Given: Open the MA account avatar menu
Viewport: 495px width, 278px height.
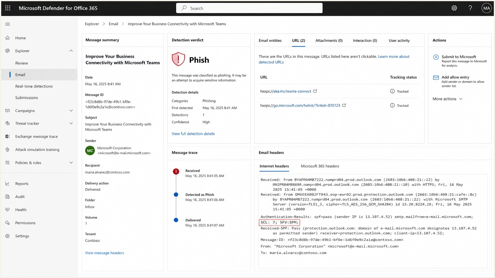Looking at the screenshot, I should [x=486, y=8].
